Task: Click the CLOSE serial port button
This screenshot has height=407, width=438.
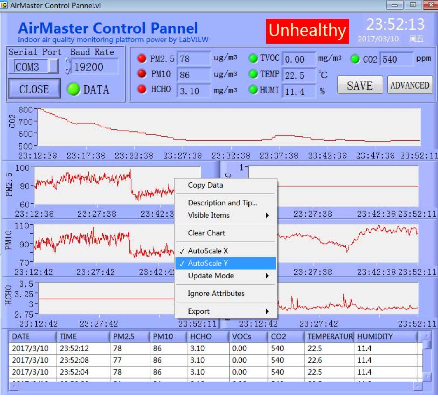Action: [34, 89]
